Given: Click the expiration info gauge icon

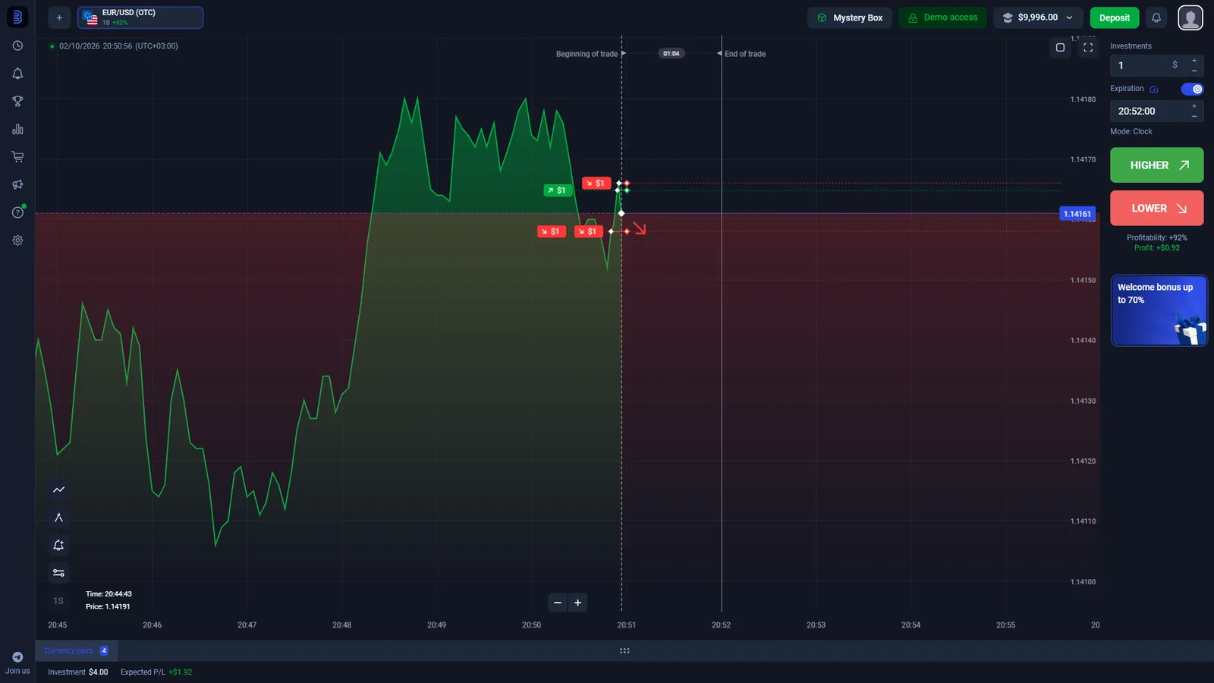Looking at the screenshot, I should 1154,89.
